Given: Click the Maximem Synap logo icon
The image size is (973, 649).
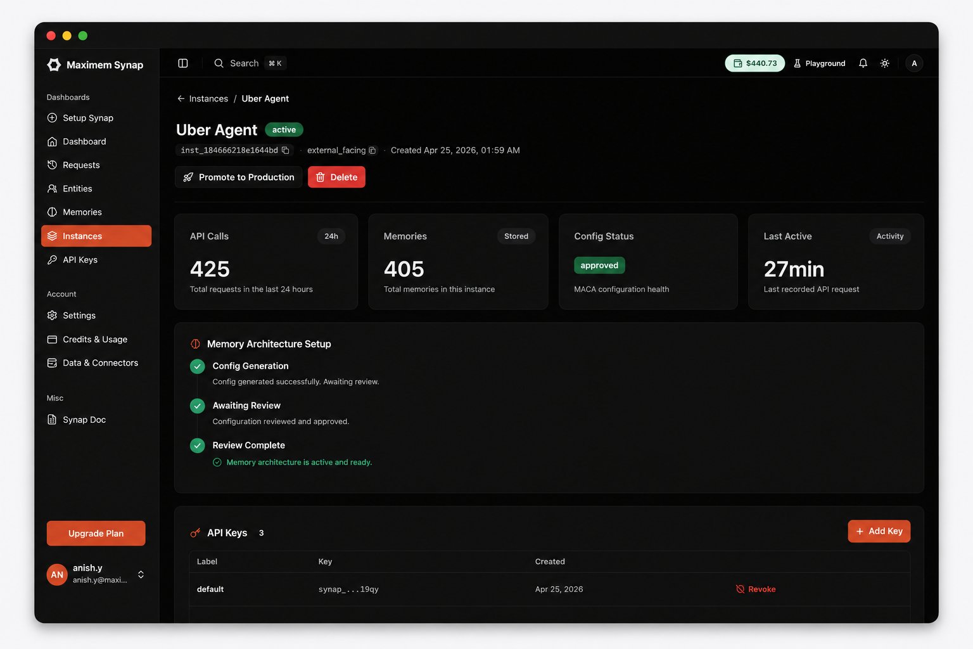Looking at the screenshot, I should [x=54, y=65].
